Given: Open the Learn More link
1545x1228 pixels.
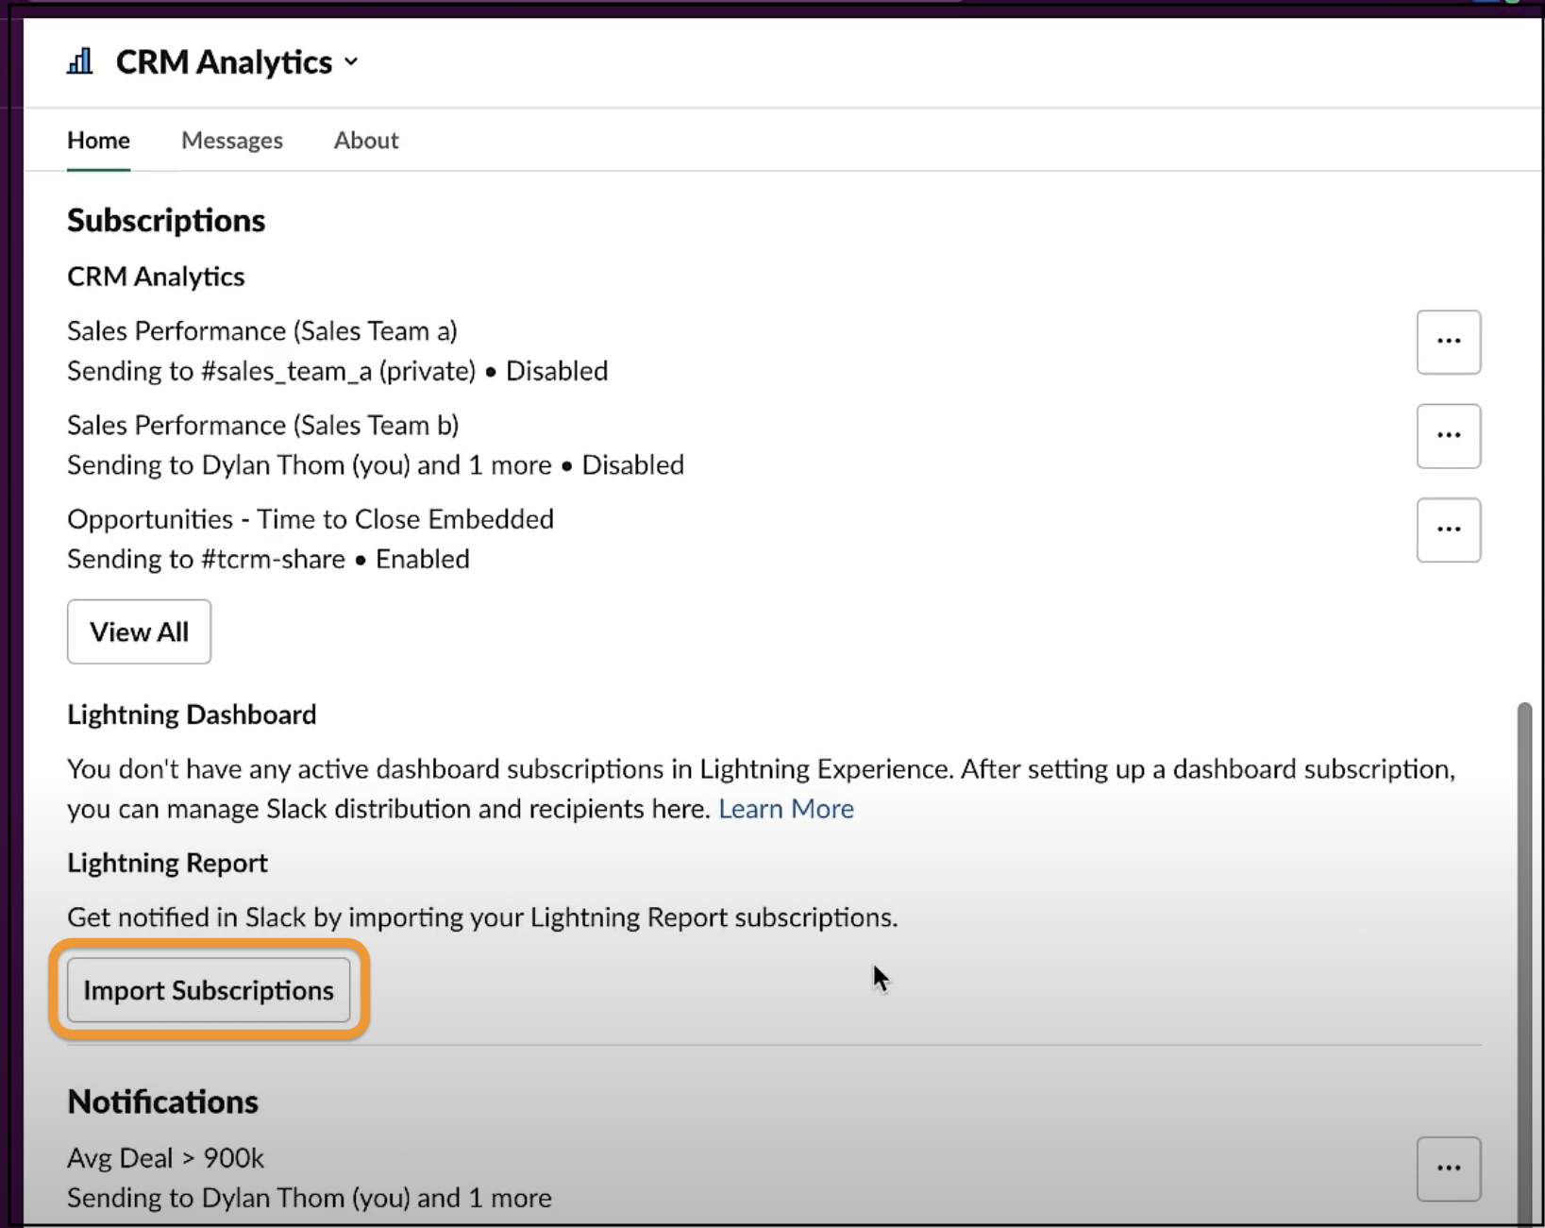Looking at the screenshot, I should pos(786,808).
